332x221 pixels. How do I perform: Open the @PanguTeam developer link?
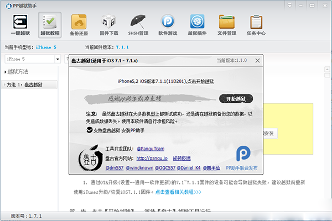pos(150,149)
